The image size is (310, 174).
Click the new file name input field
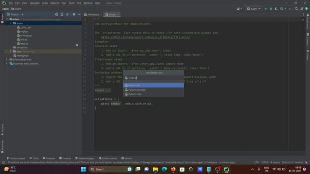[154, 78]
